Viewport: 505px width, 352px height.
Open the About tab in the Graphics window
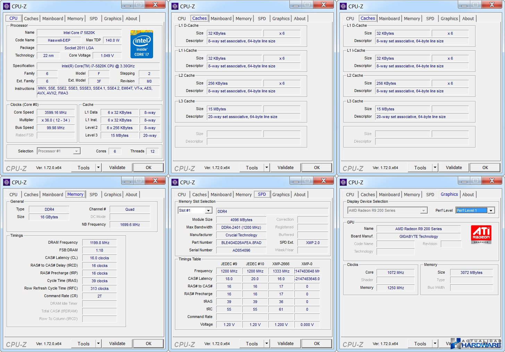(468, 195)
